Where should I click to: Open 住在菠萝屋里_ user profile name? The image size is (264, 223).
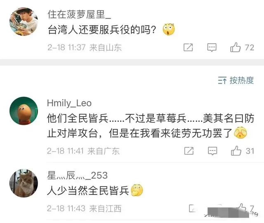click(79, 14)
